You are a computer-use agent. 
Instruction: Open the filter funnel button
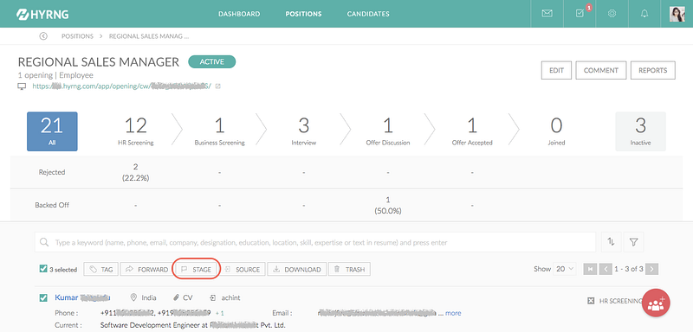click(x=634, y=242)
